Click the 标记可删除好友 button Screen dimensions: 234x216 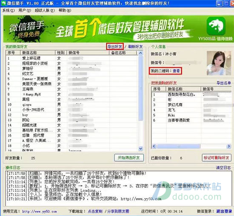217,157
